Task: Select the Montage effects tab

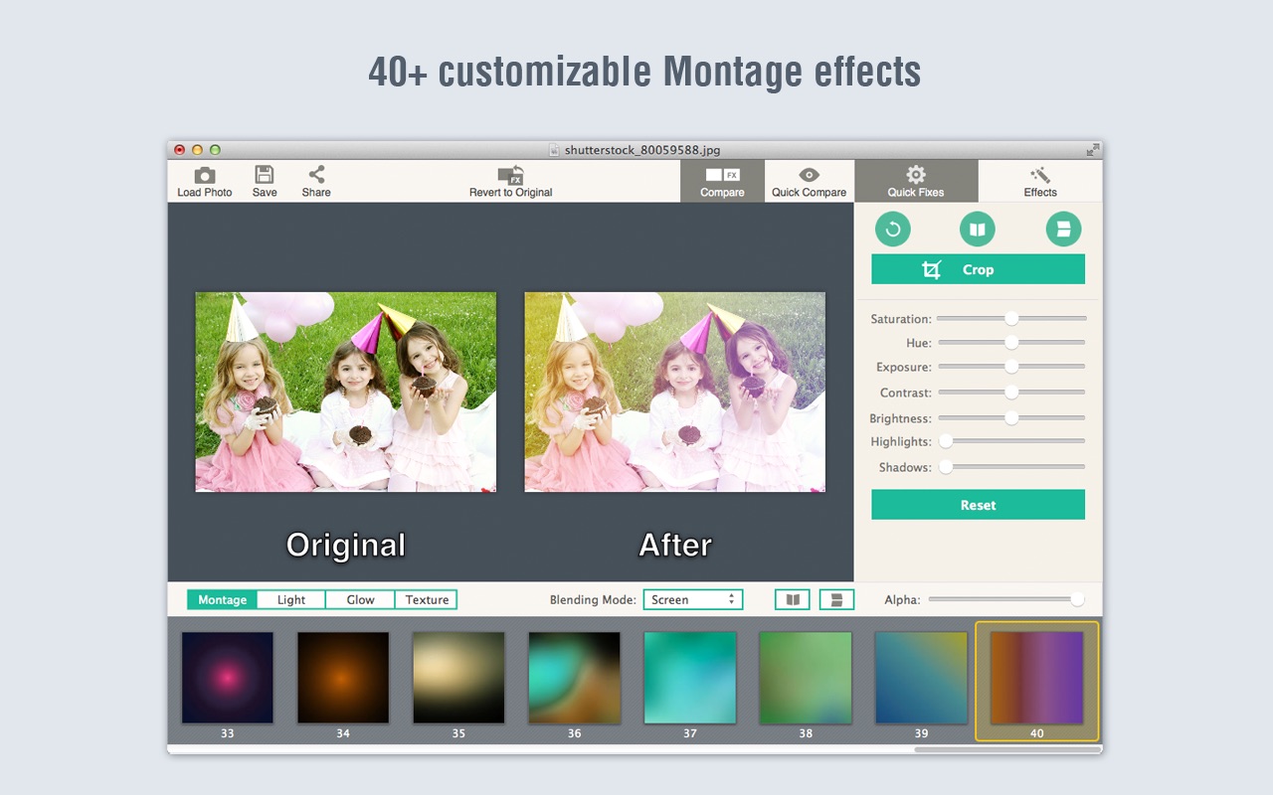Action: click(222, 600)
